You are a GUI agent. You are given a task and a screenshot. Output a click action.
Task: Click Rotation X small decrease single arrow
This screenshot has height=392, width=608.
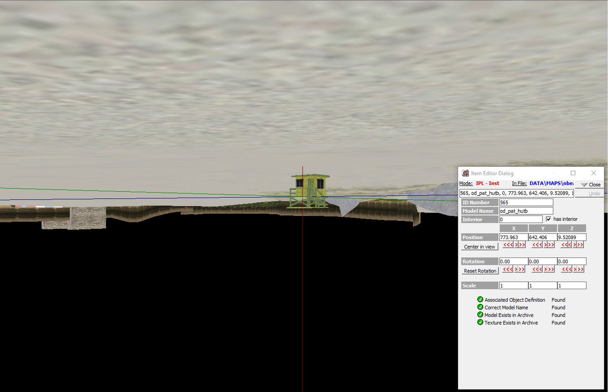coord(511,269)
